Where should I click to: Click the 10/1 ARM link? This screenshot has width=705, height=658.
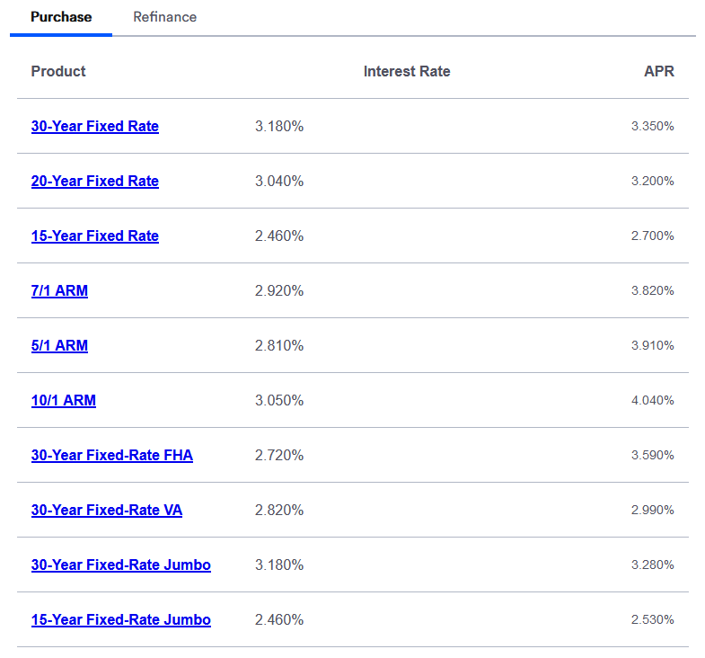63,400
